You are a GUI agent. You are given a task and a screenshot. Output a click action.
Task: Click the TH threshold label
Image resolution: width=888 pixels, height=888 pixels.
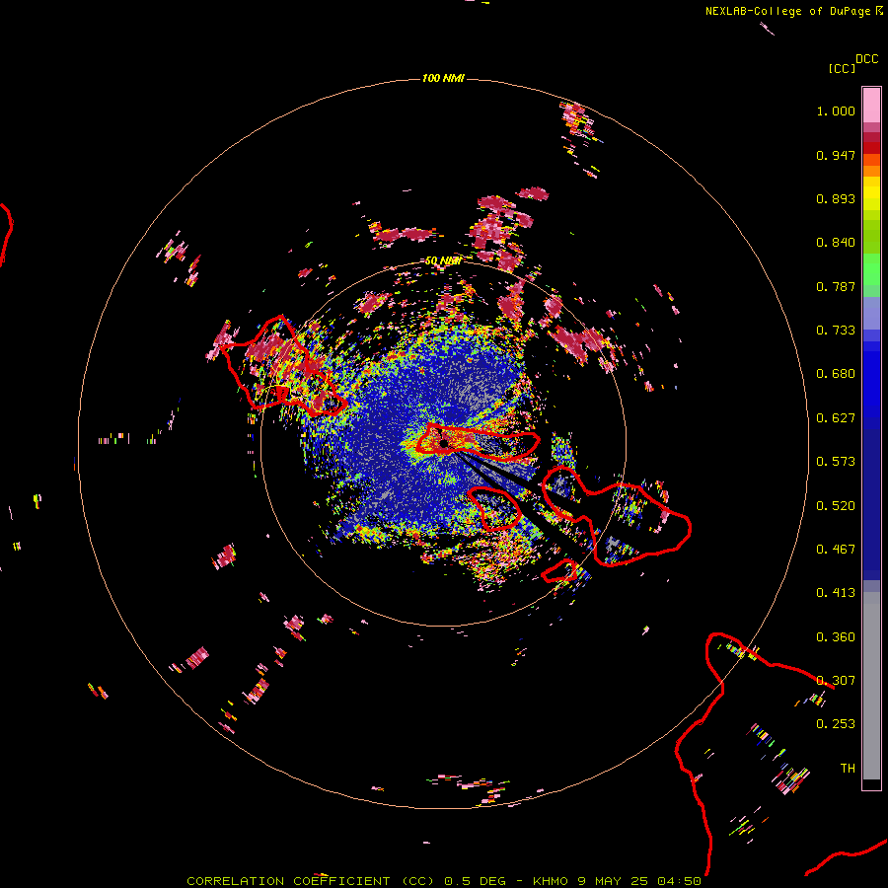(x=848, y=769)
